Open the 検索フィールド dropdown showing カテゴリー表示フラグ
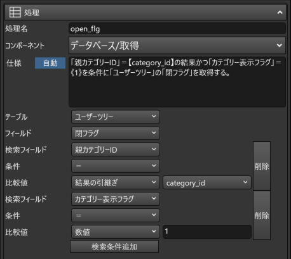This screenshot has width=291, height=259. point(116,199)
